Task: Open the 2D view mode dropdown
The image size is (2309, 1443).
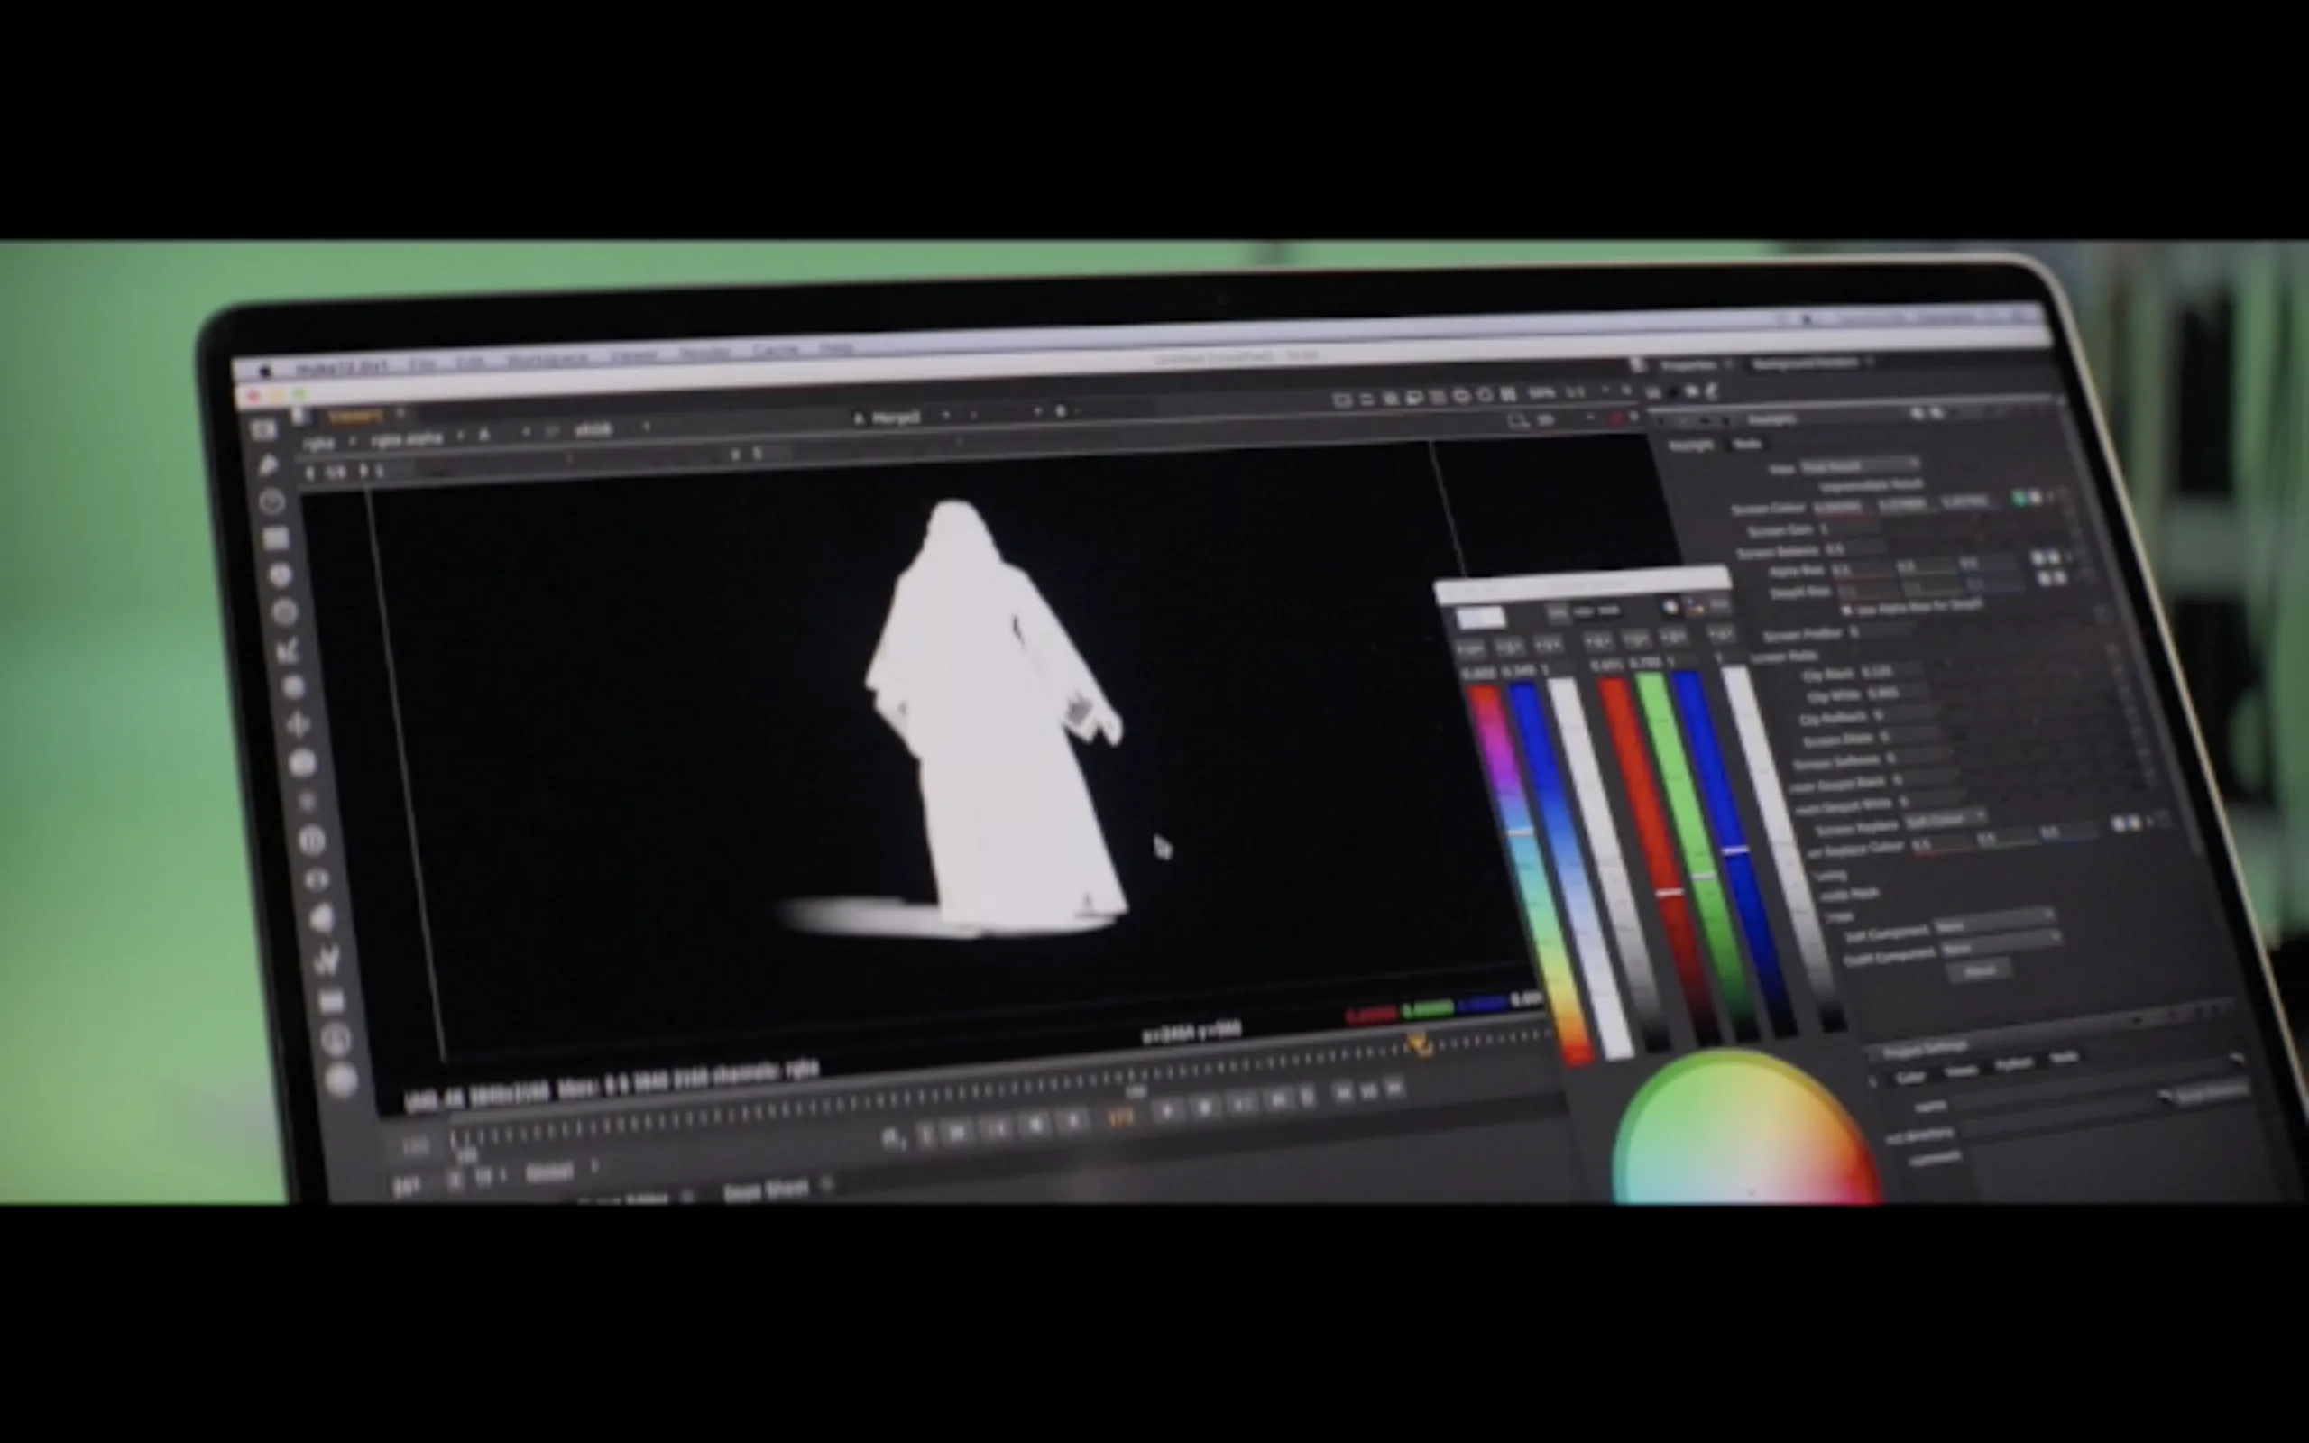Action: pos(1565,420)
